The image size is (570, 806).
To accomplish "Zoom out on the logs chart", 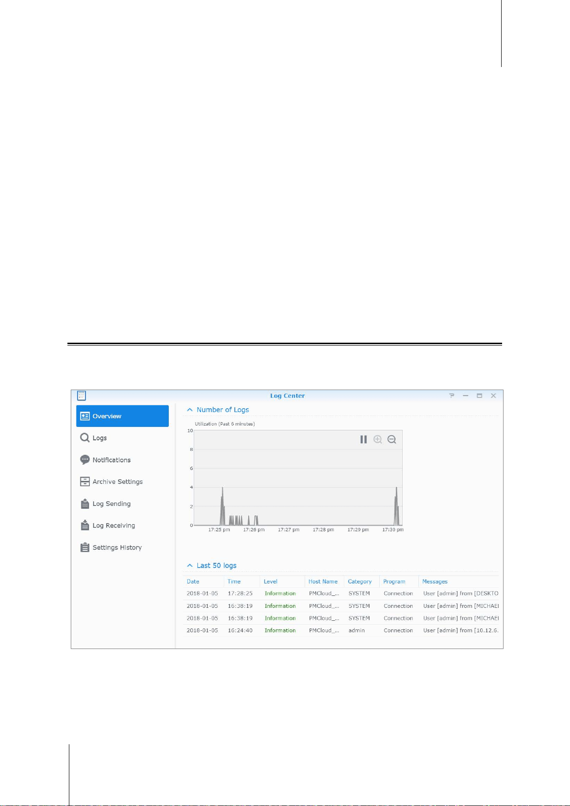I will coord(392,439).
